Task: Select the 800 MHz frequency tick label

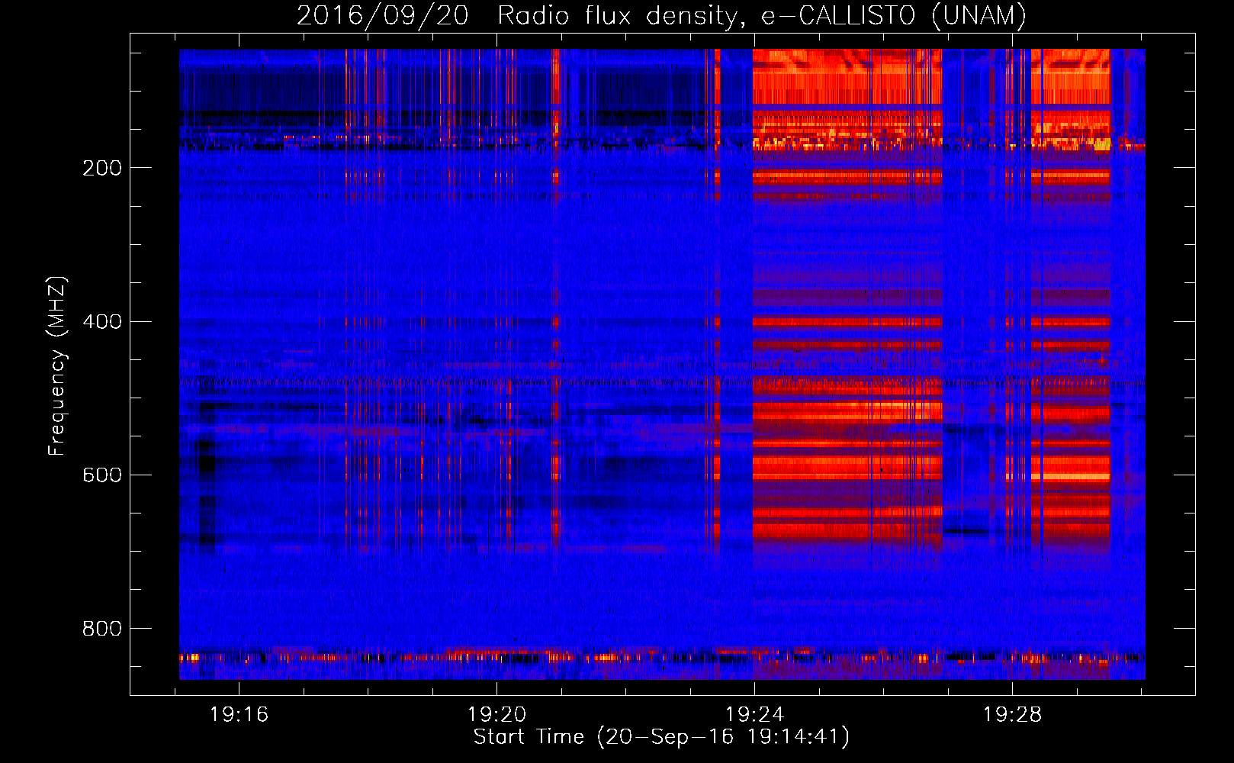Action: [102, 629]
